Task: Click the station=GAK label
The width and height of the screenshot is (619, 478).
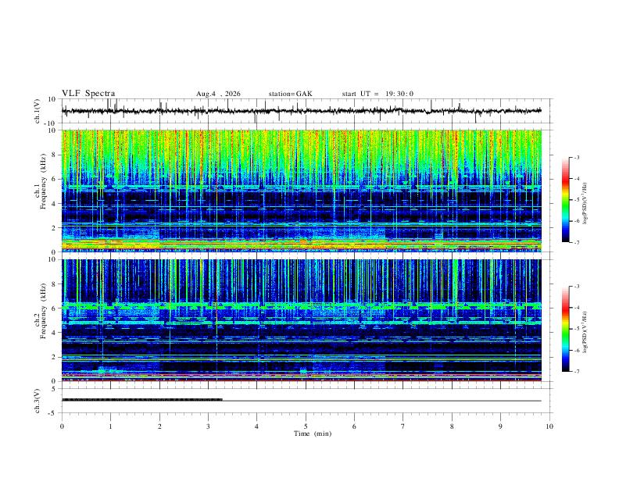Action: point(290,94)
